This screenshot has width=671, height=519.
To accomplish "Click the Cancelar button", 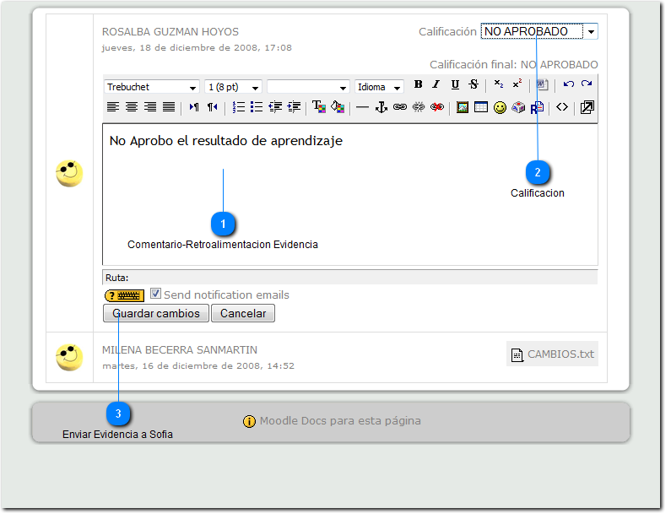I will 243,313.
